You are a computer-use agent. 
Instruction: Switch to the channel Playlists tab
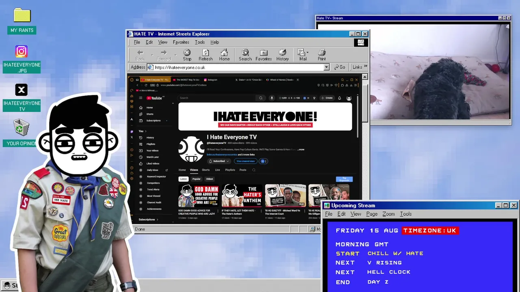click(x=230, y=170)
